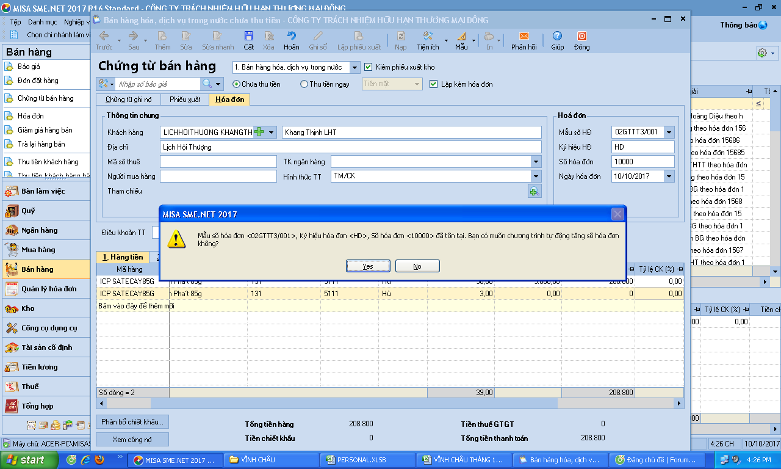Viewport: 781px width, 469px height.
Task: Click green plus icon beside Khách hàng
Action: 259,132
